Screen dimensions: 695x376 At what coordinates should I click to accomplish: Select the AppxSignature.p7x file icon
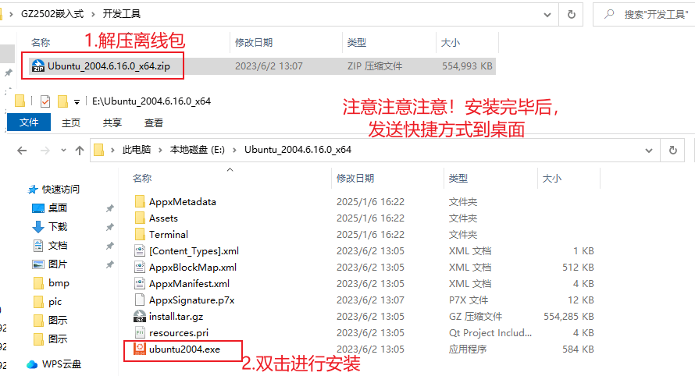[x=140, y=300]
